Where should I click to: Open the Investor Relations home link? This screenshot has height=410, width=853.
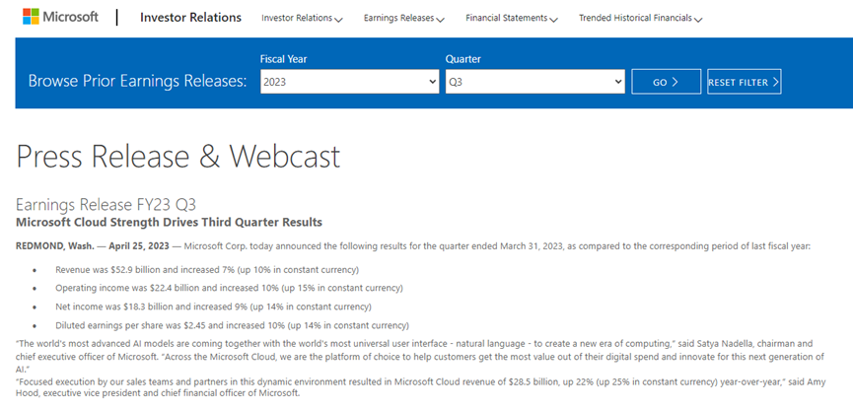coord(190,18)
